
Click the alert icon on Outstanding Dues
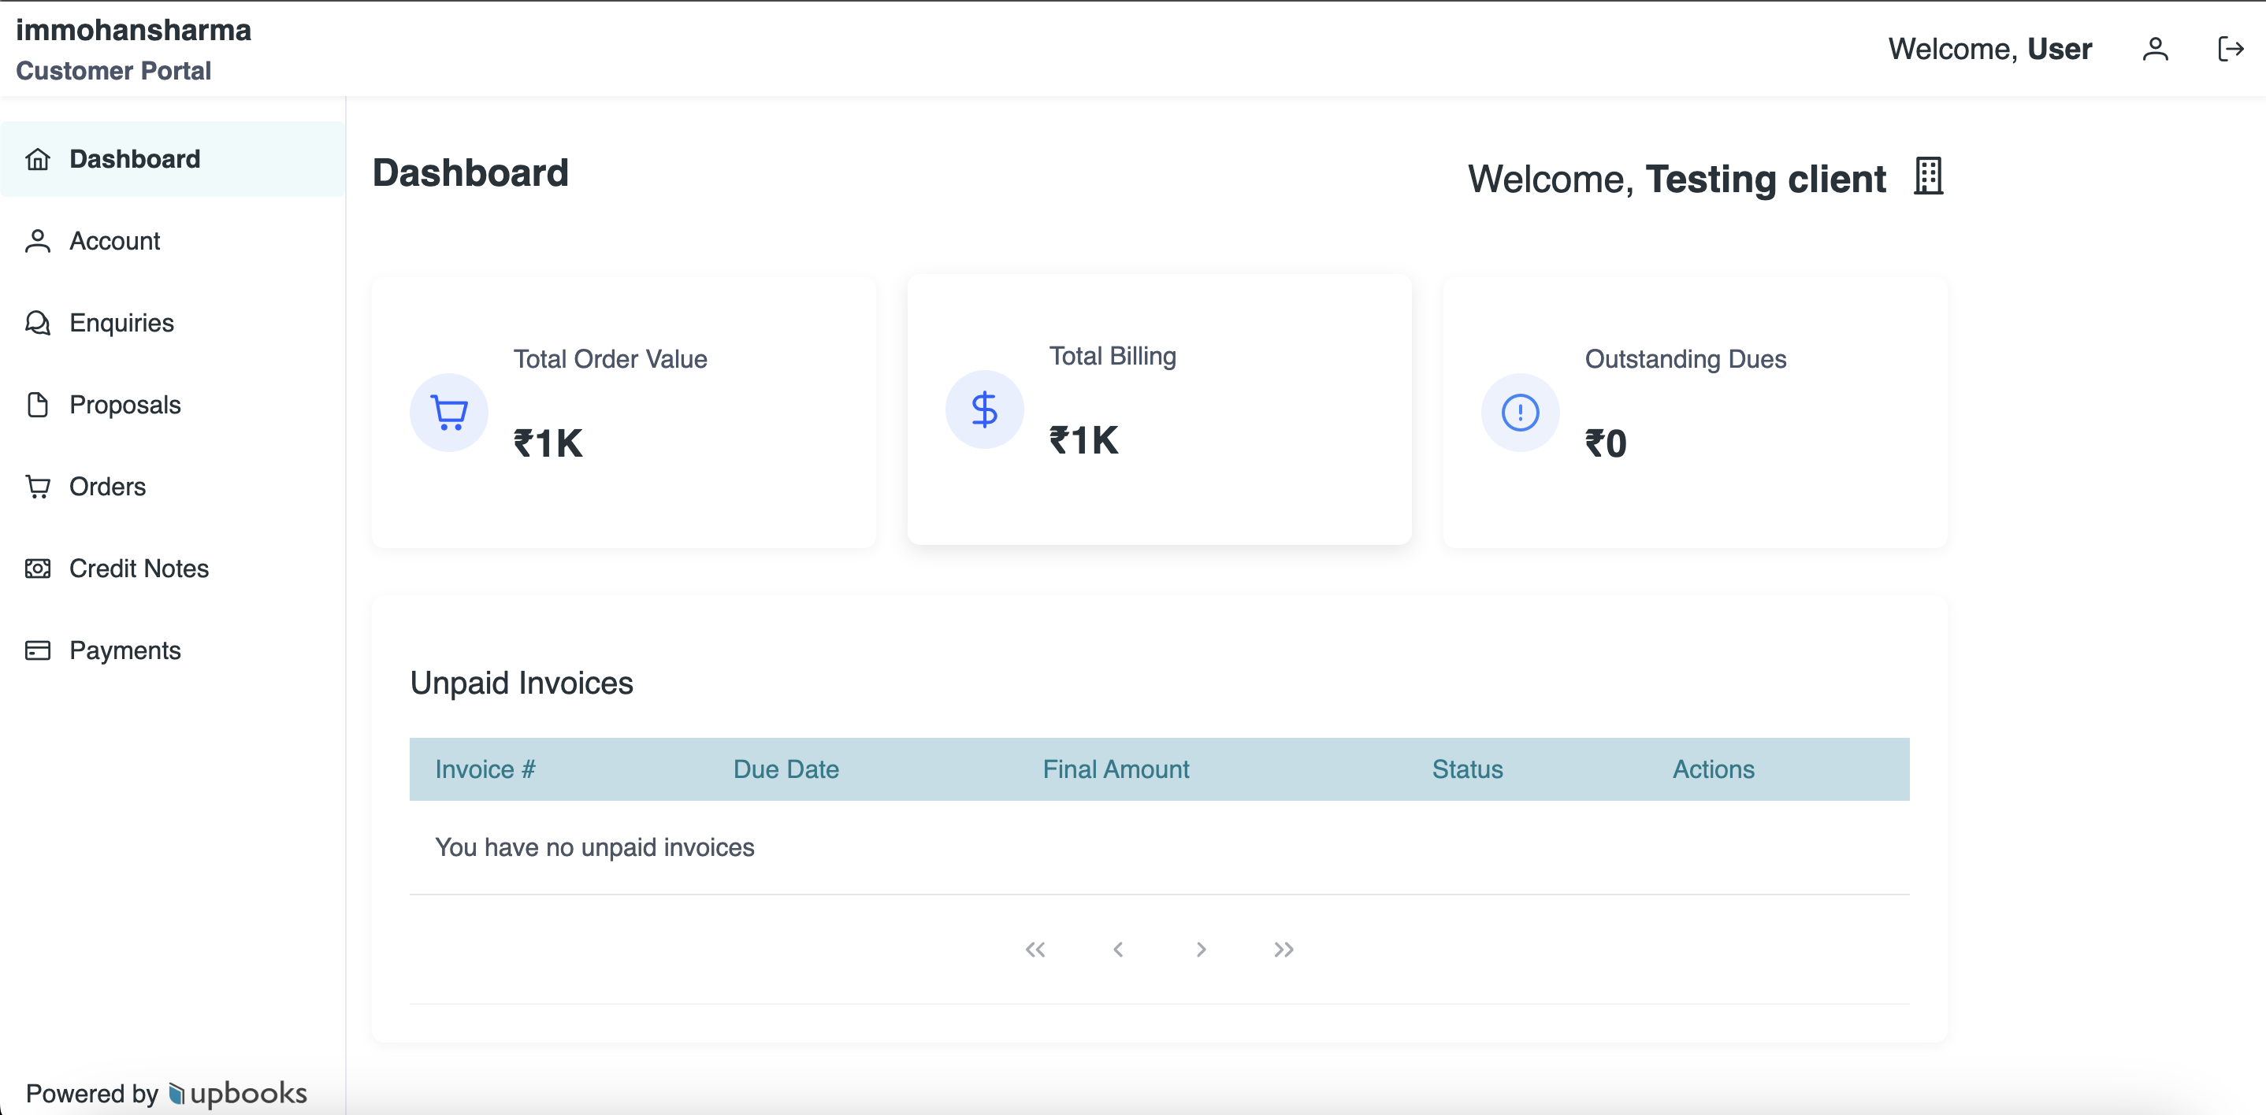click(1519, 413)
